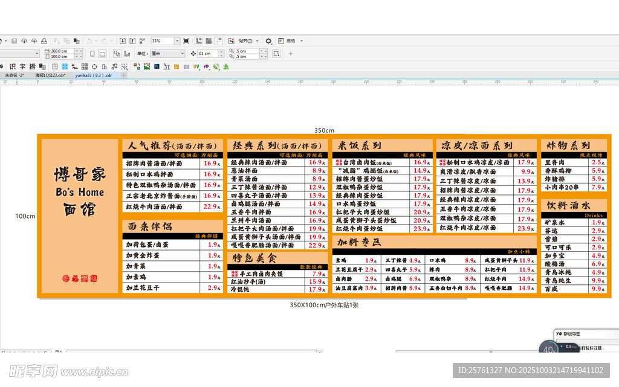Click the full-screen preview icon
Image resolution: width=619 pixels, height=387 pixels.
pyautogui.click(x=186, y=41)
